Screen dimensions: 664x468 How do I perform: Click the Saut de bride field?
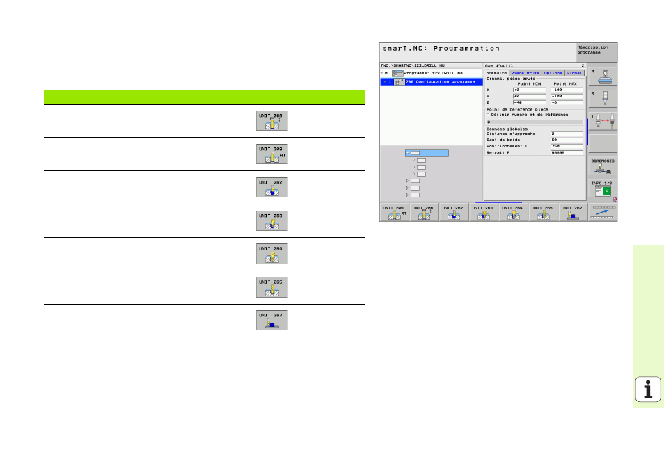(x=567, y=140)
